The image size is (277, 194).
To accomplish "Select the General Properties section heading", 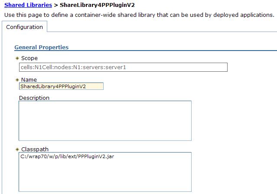I will [x=42, y=47].
